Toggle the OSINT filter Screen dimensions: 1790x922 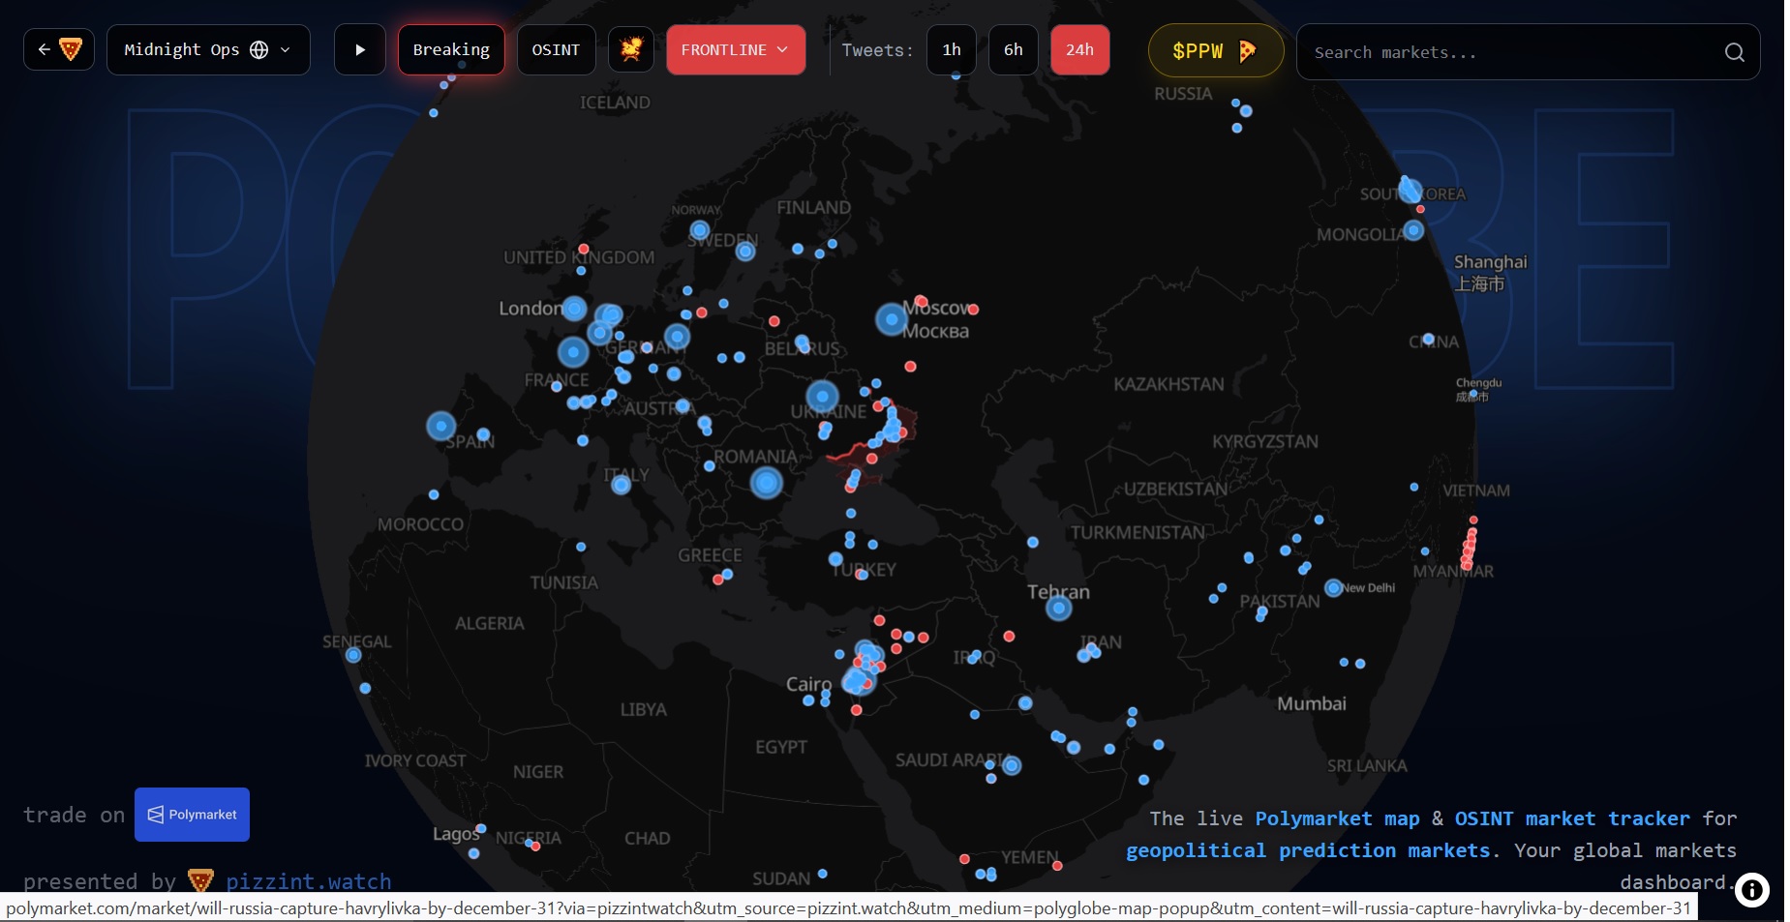point(556,50)
